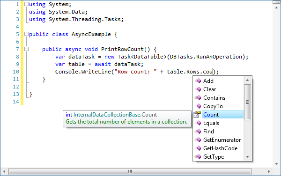Click the method icon beside Clear
281x176 pixels.
(198, 89)
